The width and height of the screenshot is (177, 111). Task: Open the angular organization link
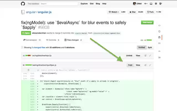31,12
